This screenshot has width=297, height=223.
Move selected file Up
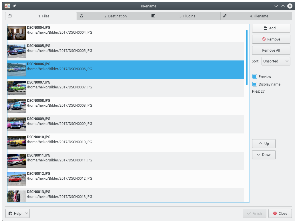(x=264, y=143)
